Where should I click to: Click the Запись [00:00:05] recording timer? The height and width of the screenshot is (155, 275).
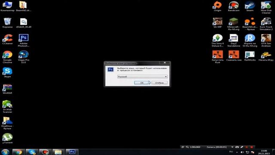(217, 147)
